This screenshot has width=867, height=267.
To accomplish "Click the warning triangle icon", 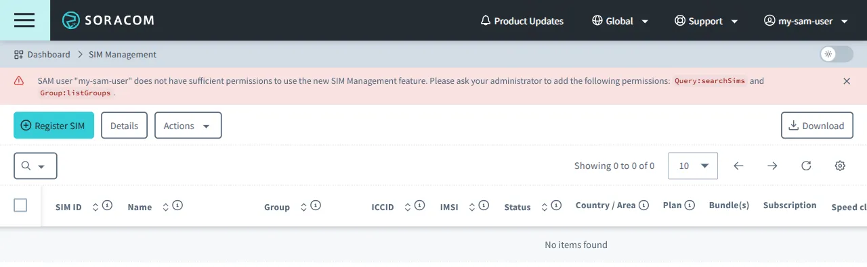I will pos(19,81).
